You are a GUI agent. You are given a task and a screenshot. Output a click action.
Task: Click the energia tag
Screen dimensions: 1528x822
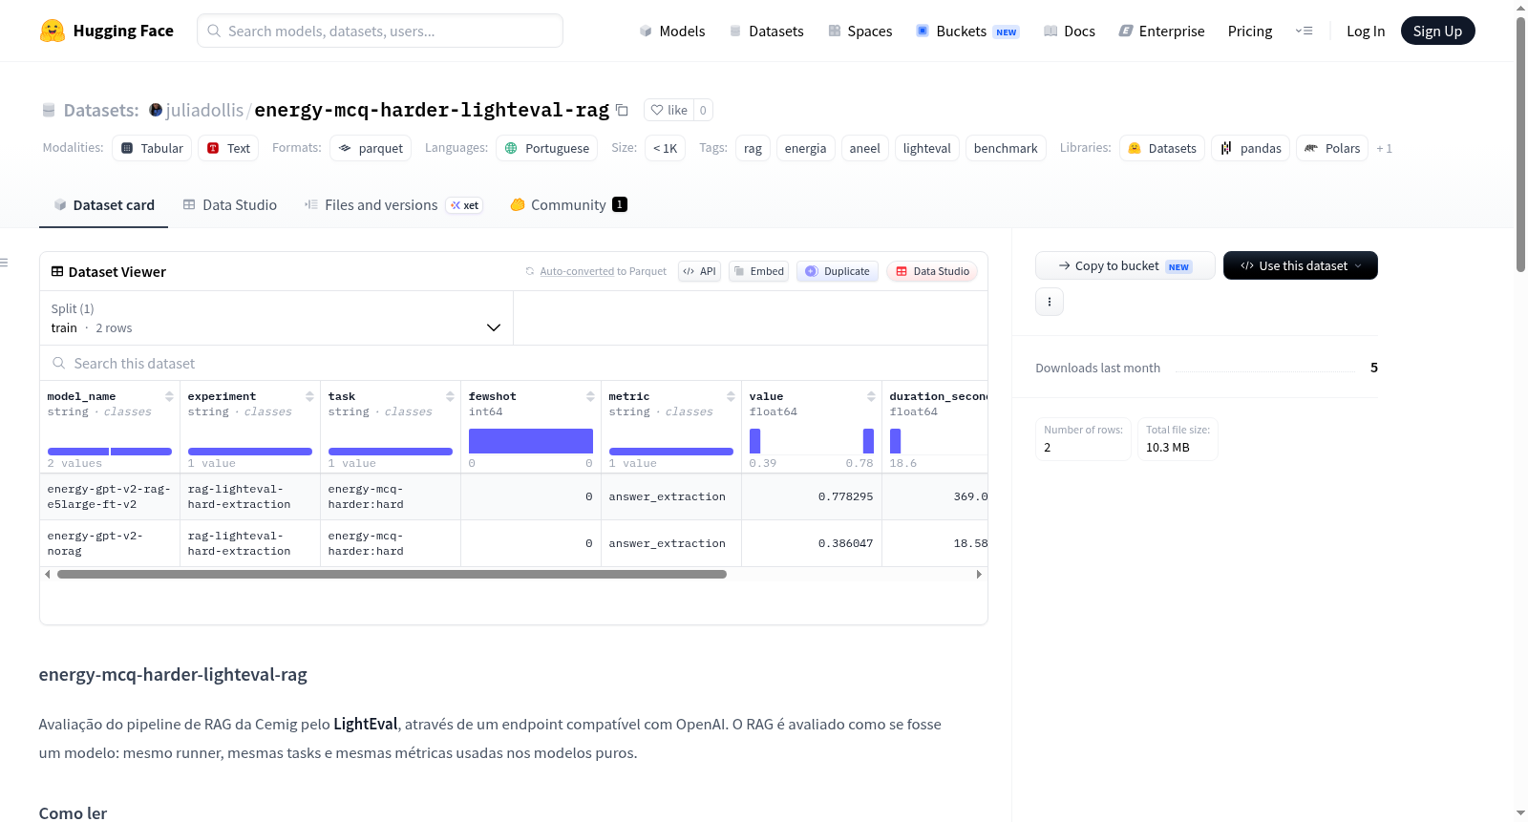click(806, 148)
